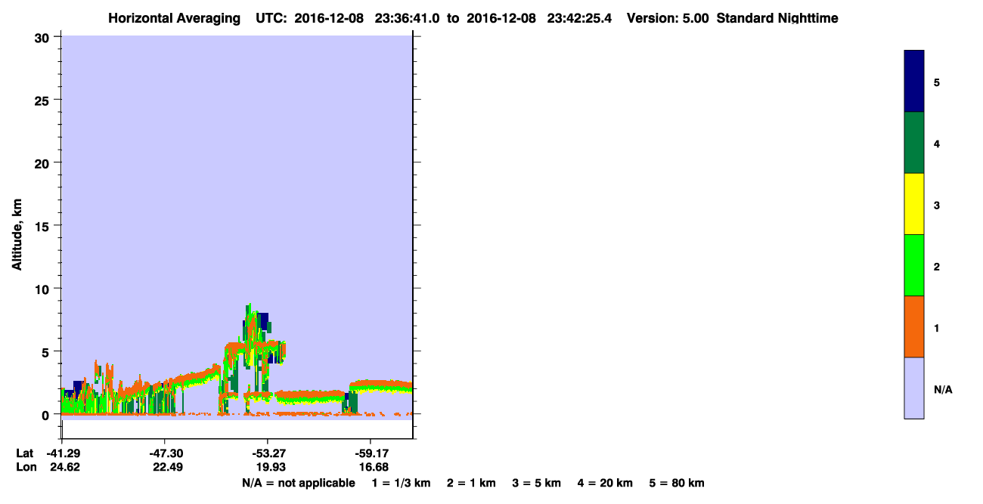Click the '2 = 1 km' legend entry
Image resolution: width=983 pixels, height=504 pixels.
pos(471,483)
